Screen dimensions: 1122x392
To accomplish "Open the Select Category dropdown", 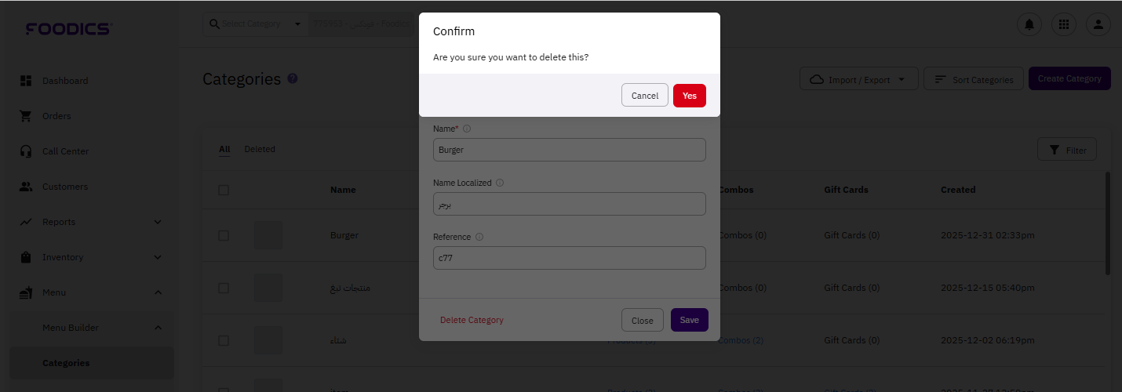I will click(256, 24).
